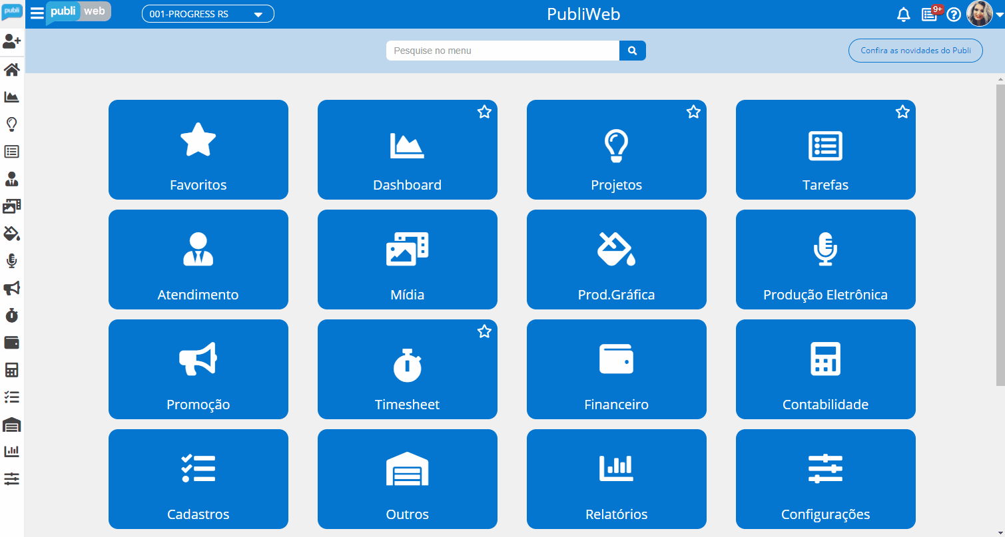The height and width of the screenshot is (537, 1005).
Task: Click the search magnifier button
Action: [x=633, y=51]
